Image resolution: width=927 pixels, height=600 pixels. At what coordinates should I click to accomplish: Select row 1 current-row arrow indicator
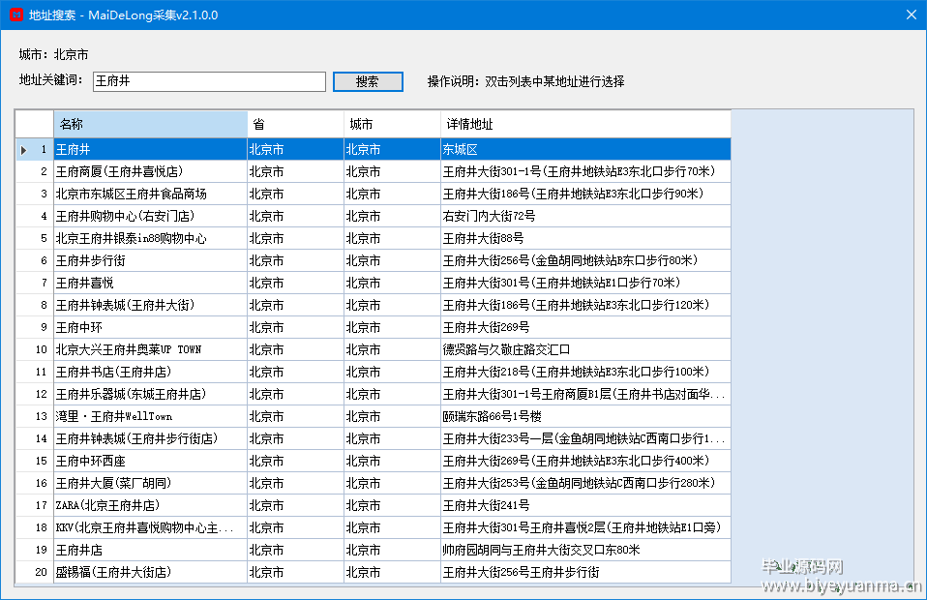click(23, 150)
